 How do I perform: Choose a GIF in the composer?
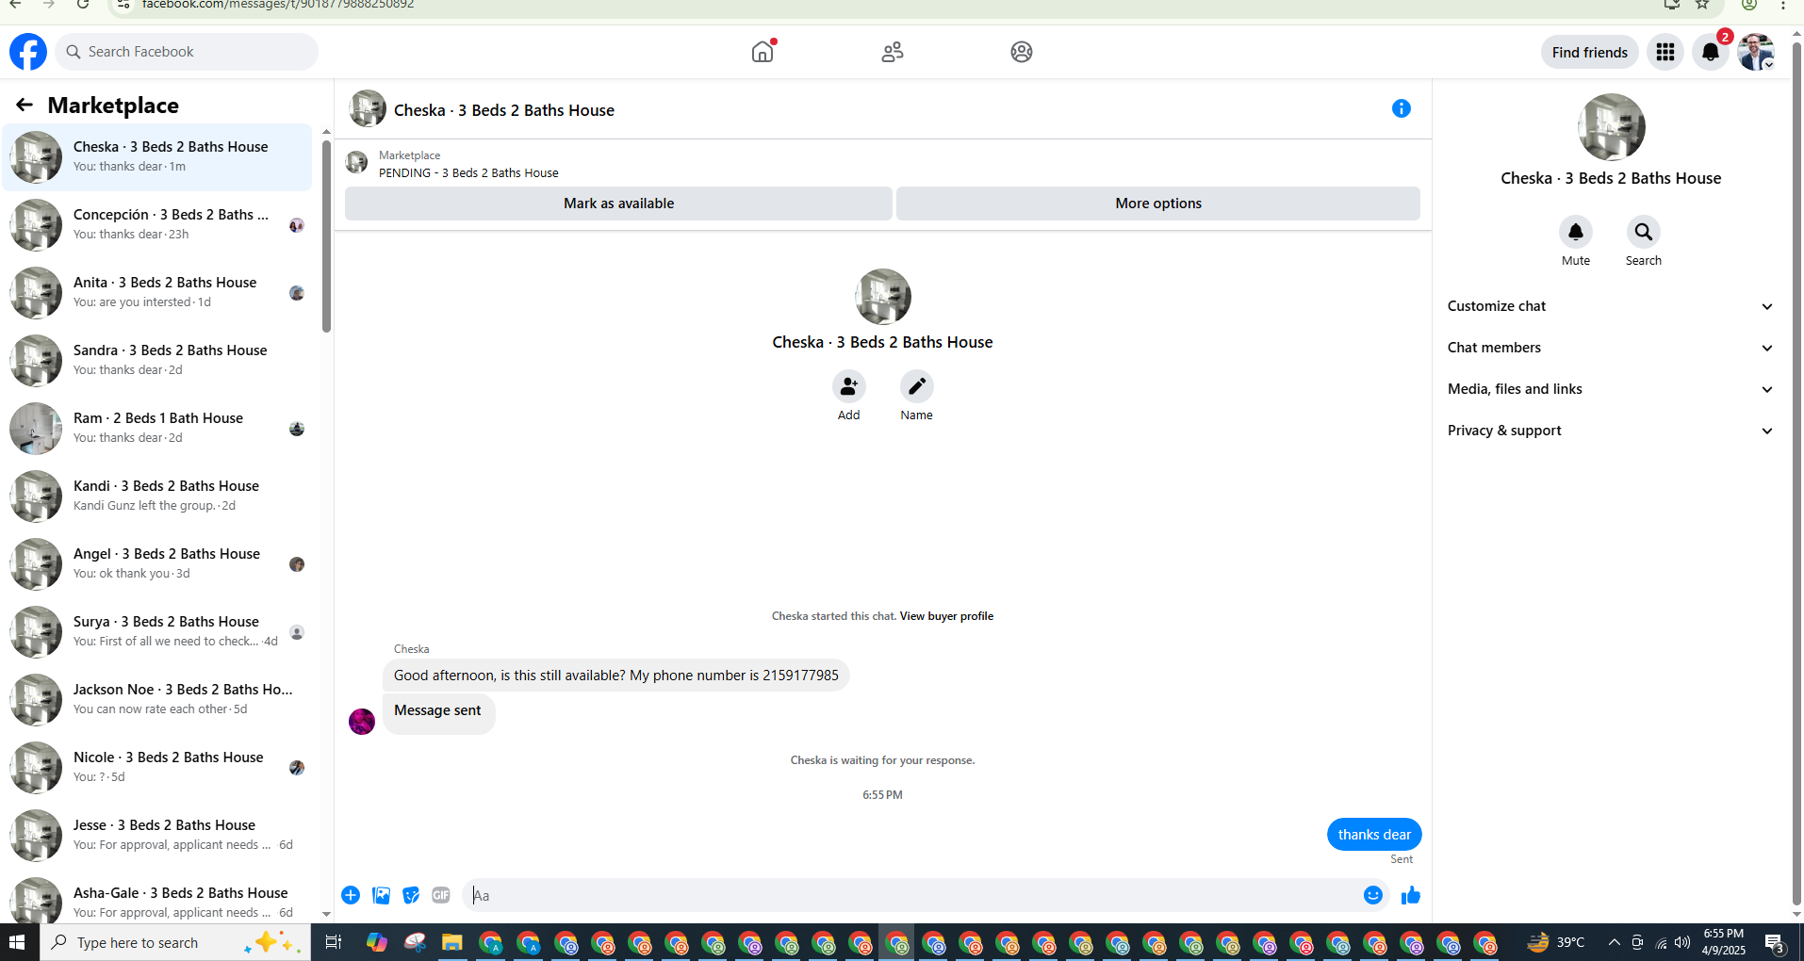(441, 895)
